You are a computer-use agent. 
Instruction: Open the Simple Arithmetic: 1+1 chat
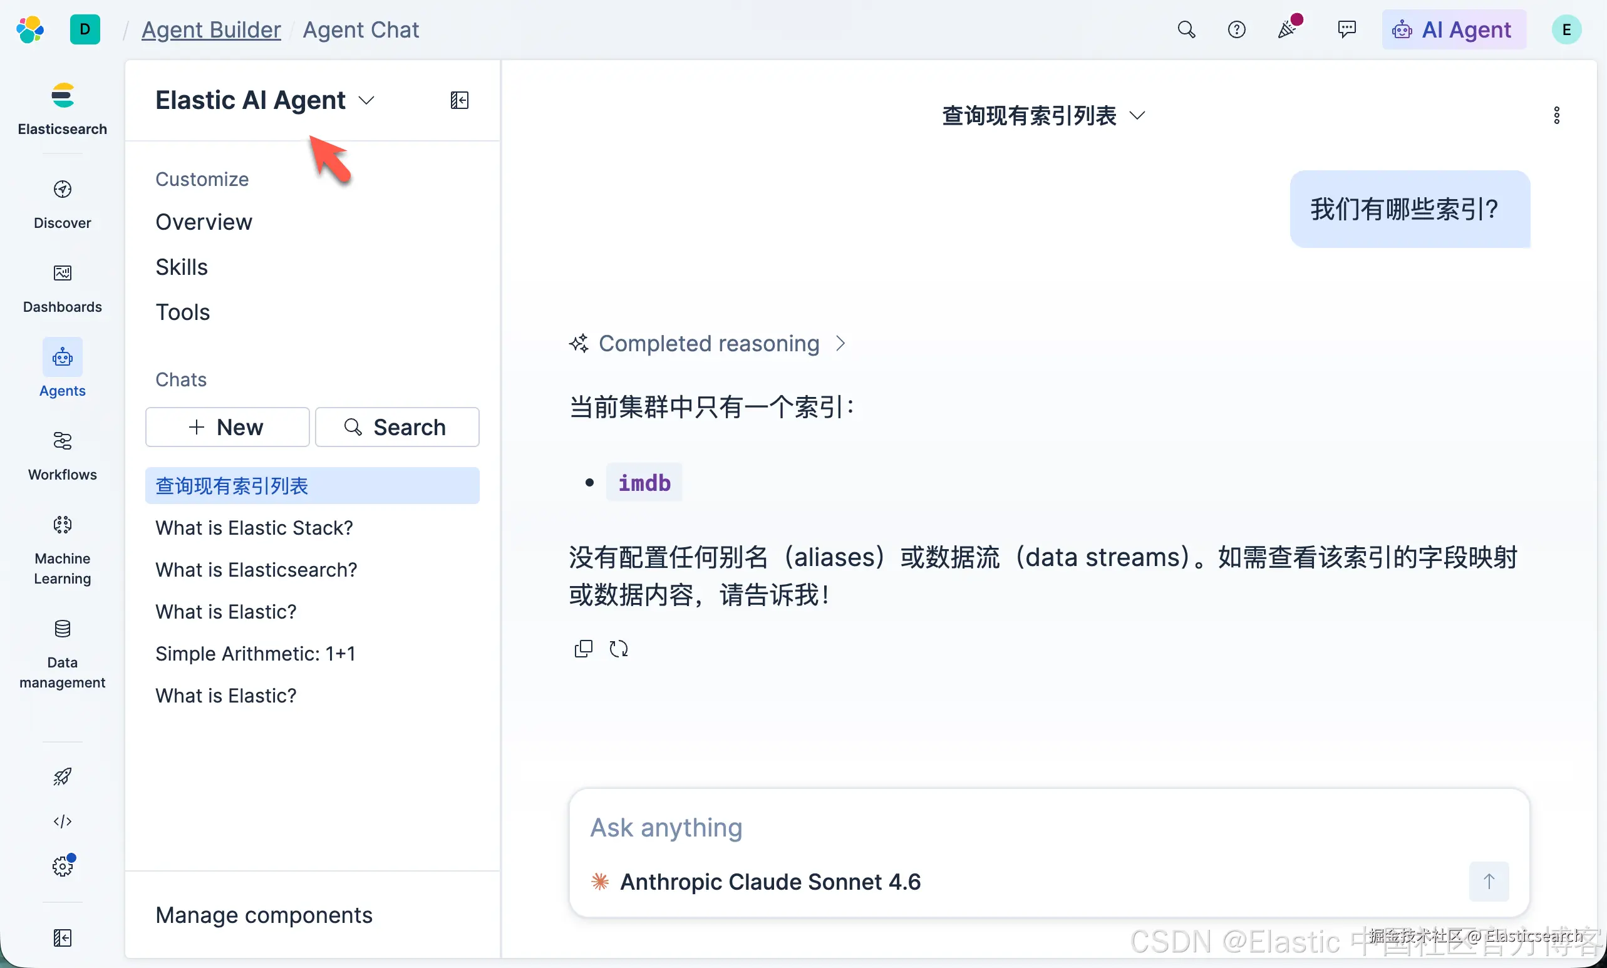pyautogui.click(x=256, y=654)
